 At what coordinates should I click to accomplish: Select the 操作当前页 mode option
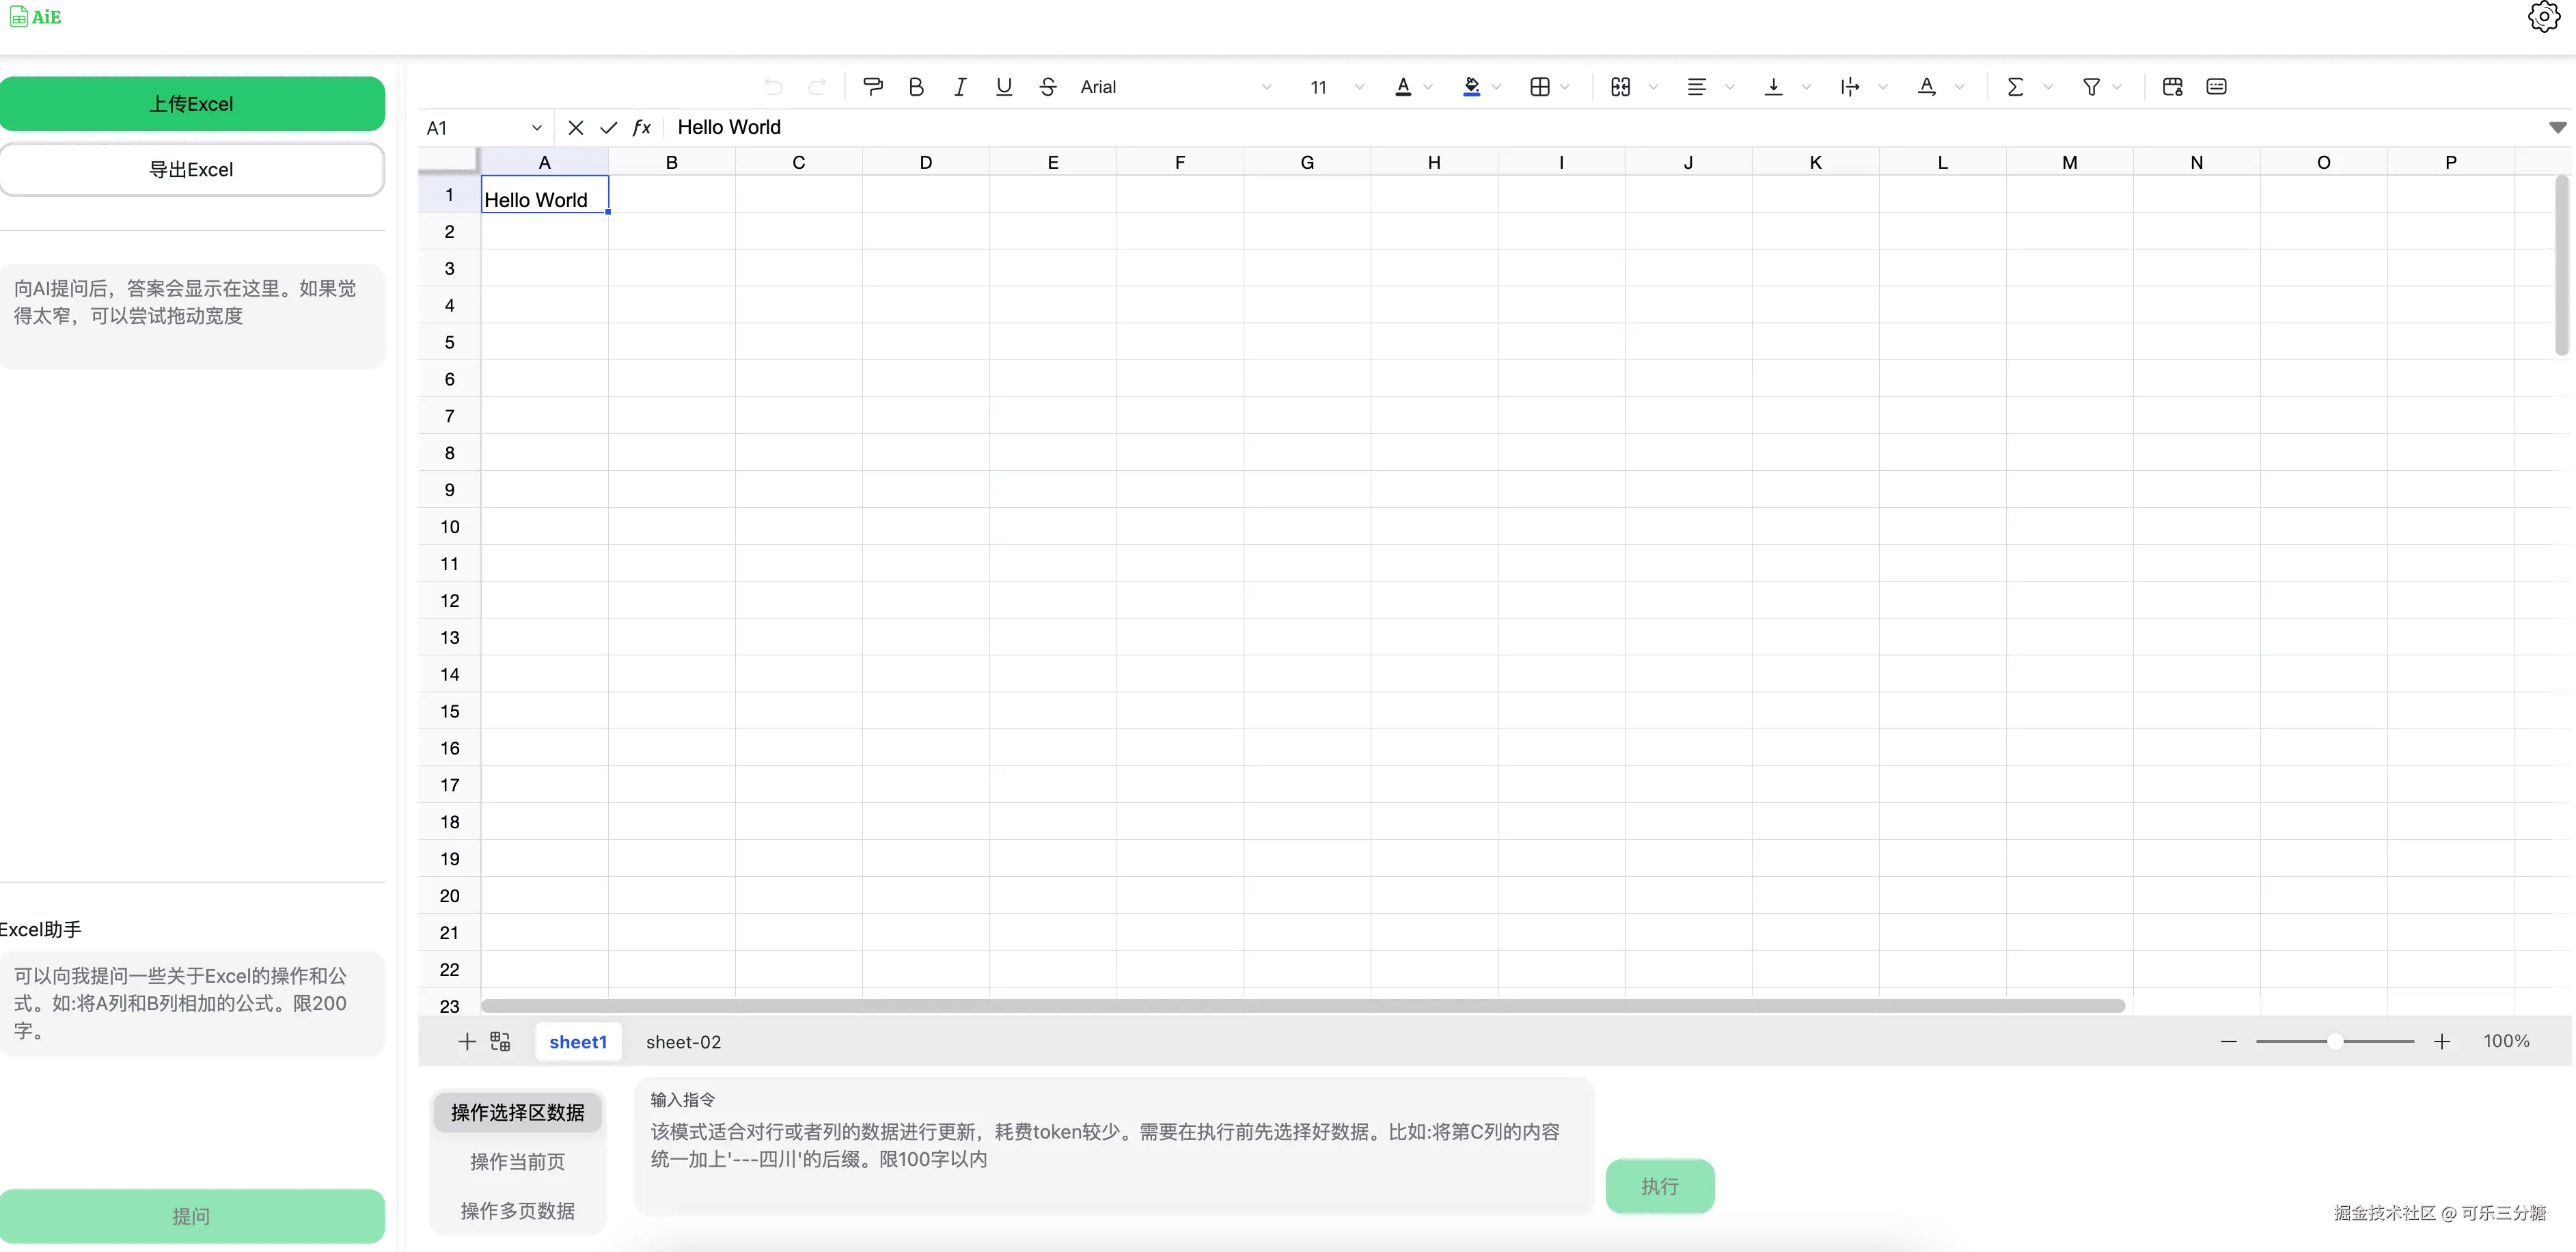[x=517, y=1162]
